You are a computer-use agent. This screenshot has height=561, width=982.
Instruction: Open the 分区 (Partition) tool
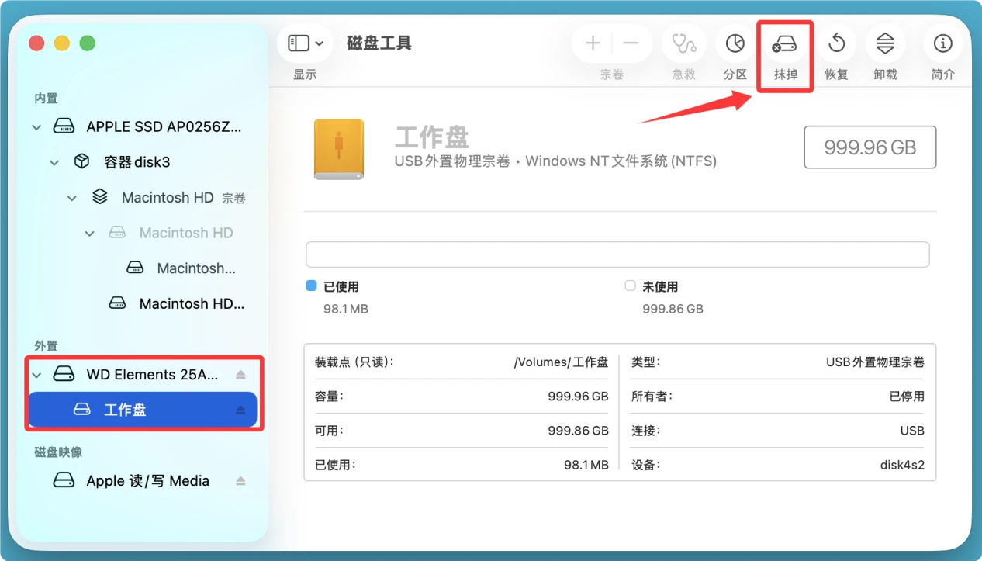click(x=735, y=43)
